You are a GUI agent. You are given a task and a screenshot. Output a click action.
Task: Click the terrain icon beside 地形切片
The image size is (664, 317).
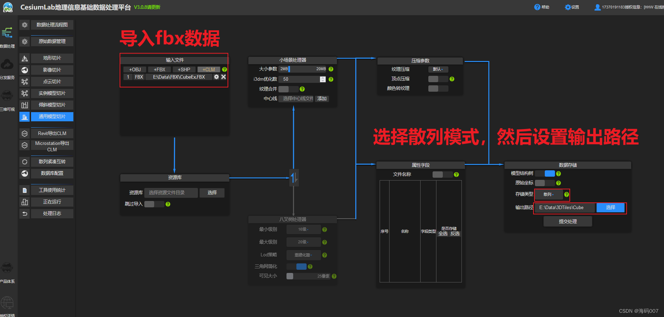click(25, 58)
